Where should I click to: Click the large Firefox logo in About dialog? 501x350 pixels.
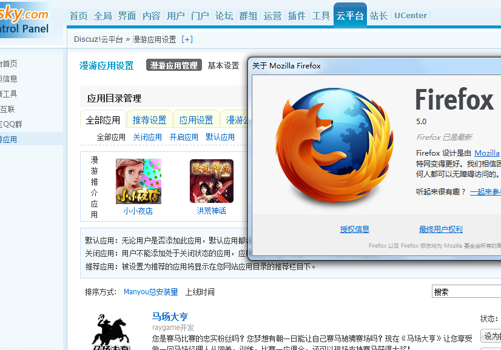[x=335, y=145]
